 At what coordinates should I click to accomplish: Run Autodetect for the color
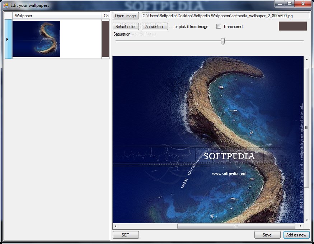[155, 27]
